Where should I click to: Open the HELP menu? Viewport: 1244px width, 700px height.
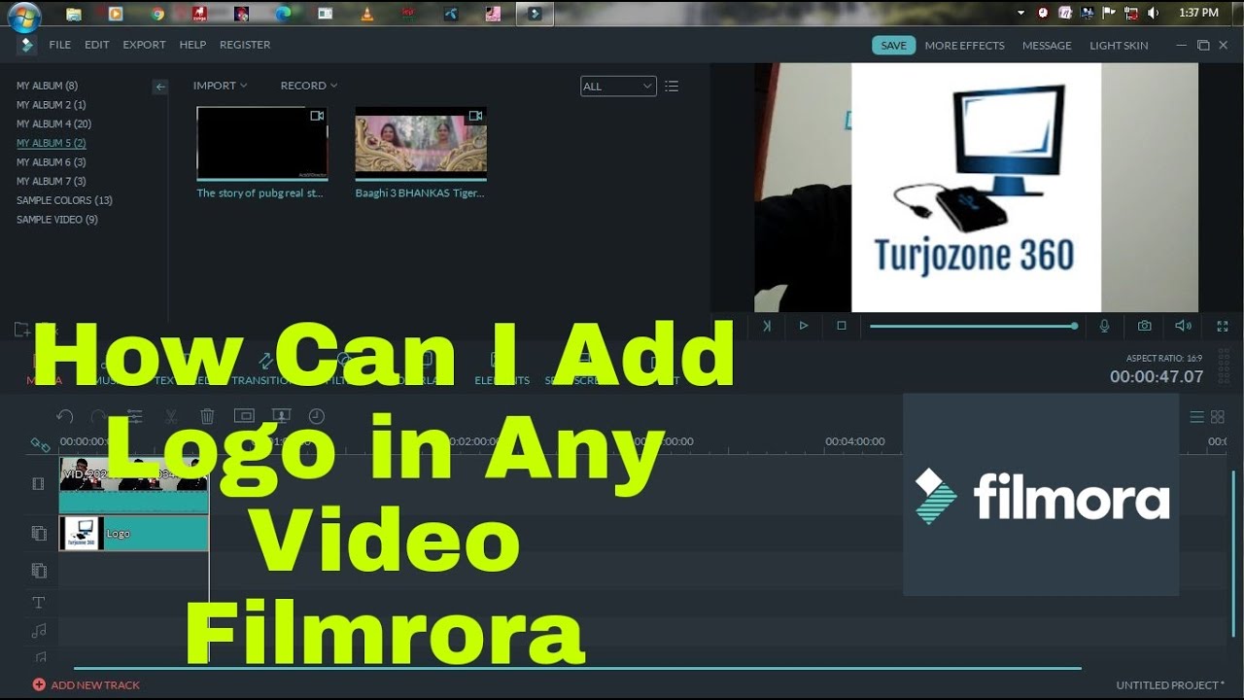pyautogui.click(x=192, y=45)
